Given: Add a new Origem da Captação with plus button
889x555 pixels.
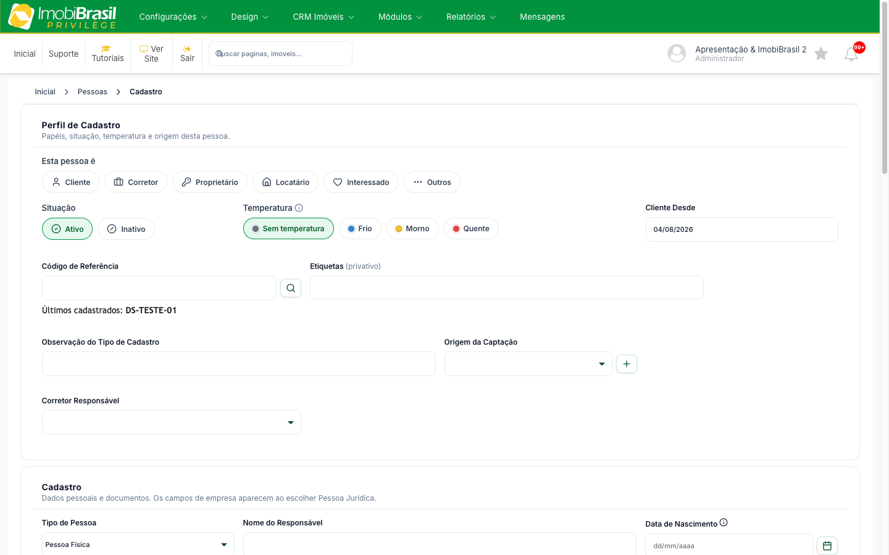Looking at the screenshot, I should coord(627,364).
